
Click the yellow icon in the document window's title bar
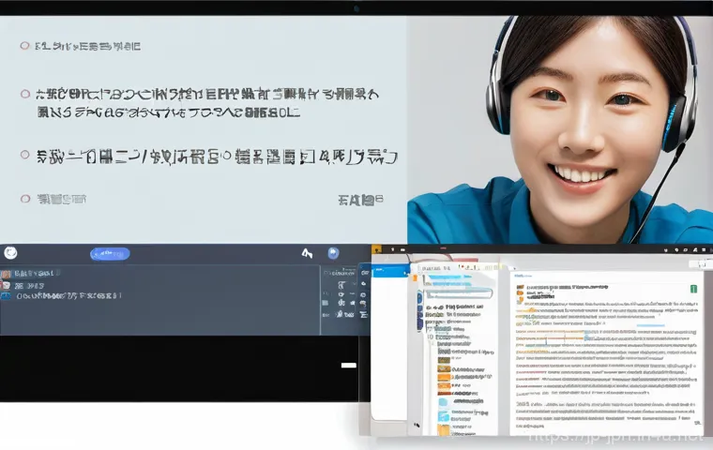tap(376, 249)
